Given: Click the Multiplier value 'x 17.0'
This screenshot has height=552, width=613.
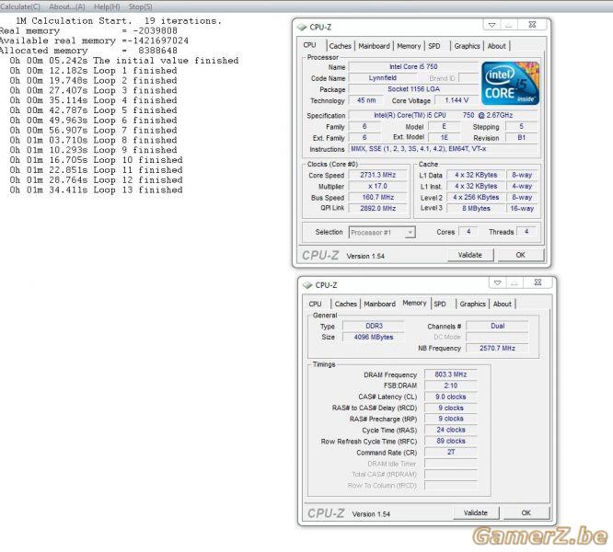Looking at the screenshot, I should (377, 187).
